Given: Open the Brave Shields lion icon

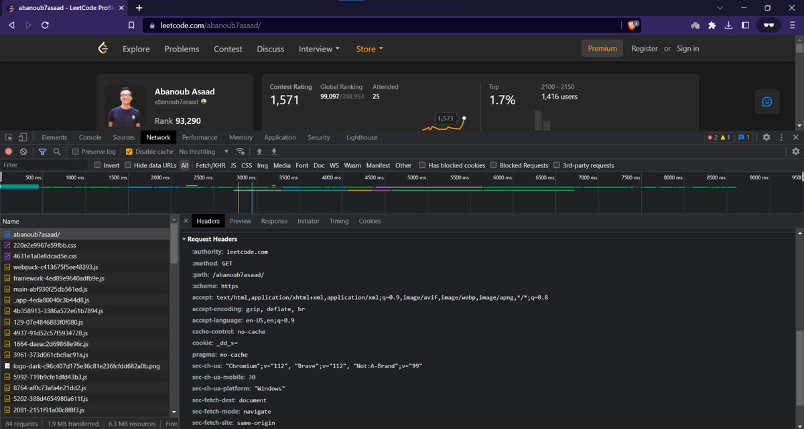Looking at the screenshot, I should 633,25.
